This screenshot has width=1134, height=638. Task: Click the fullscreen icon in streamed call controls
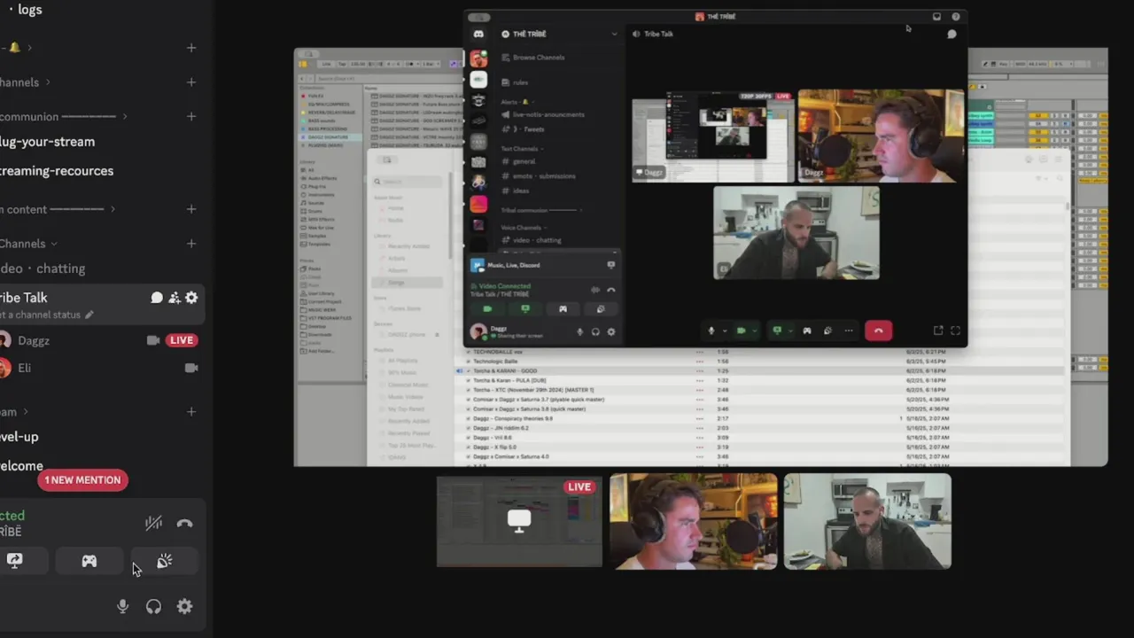click(x=955, y=331)
